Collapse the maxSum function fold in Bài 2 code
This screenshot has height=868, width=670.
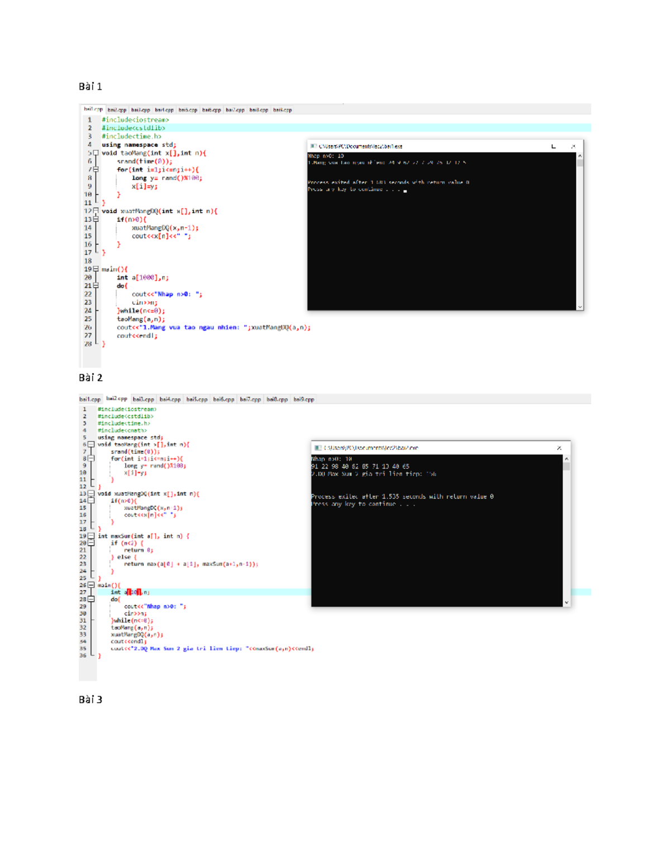91,536
